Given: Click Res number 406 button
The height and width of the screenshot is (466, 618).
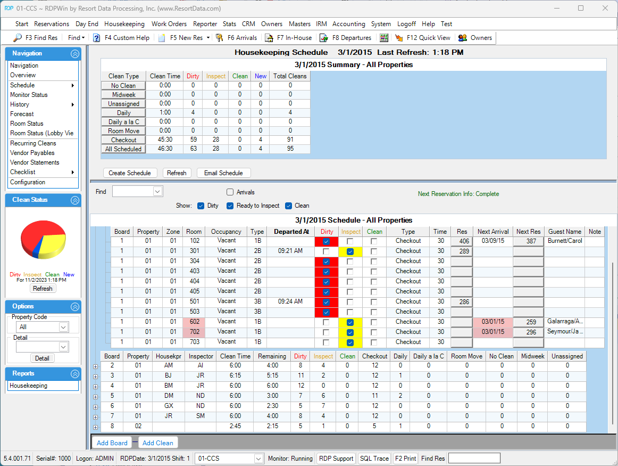Looking at the screenshot, I should [x=462, y=241].
